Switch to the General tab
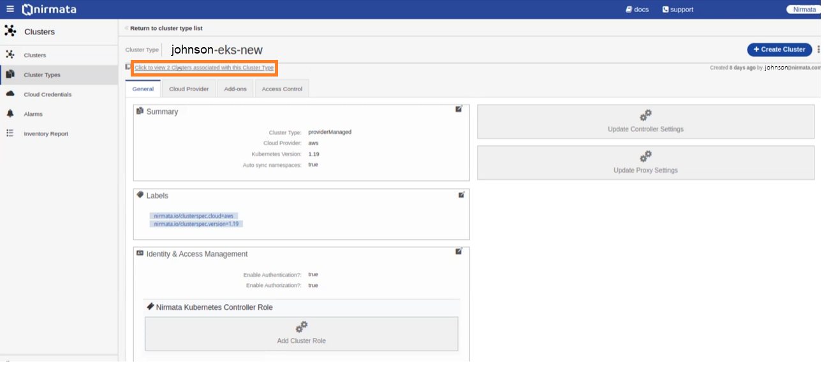 coord(143,89)
